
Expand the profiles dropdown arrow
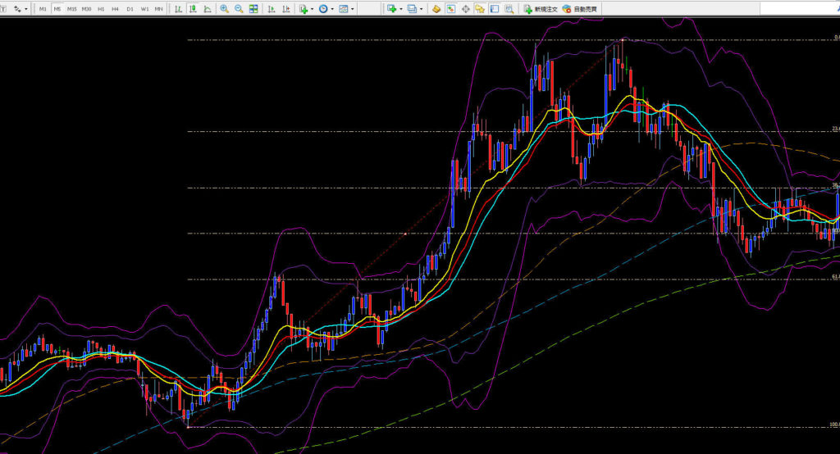pos(421,9)
